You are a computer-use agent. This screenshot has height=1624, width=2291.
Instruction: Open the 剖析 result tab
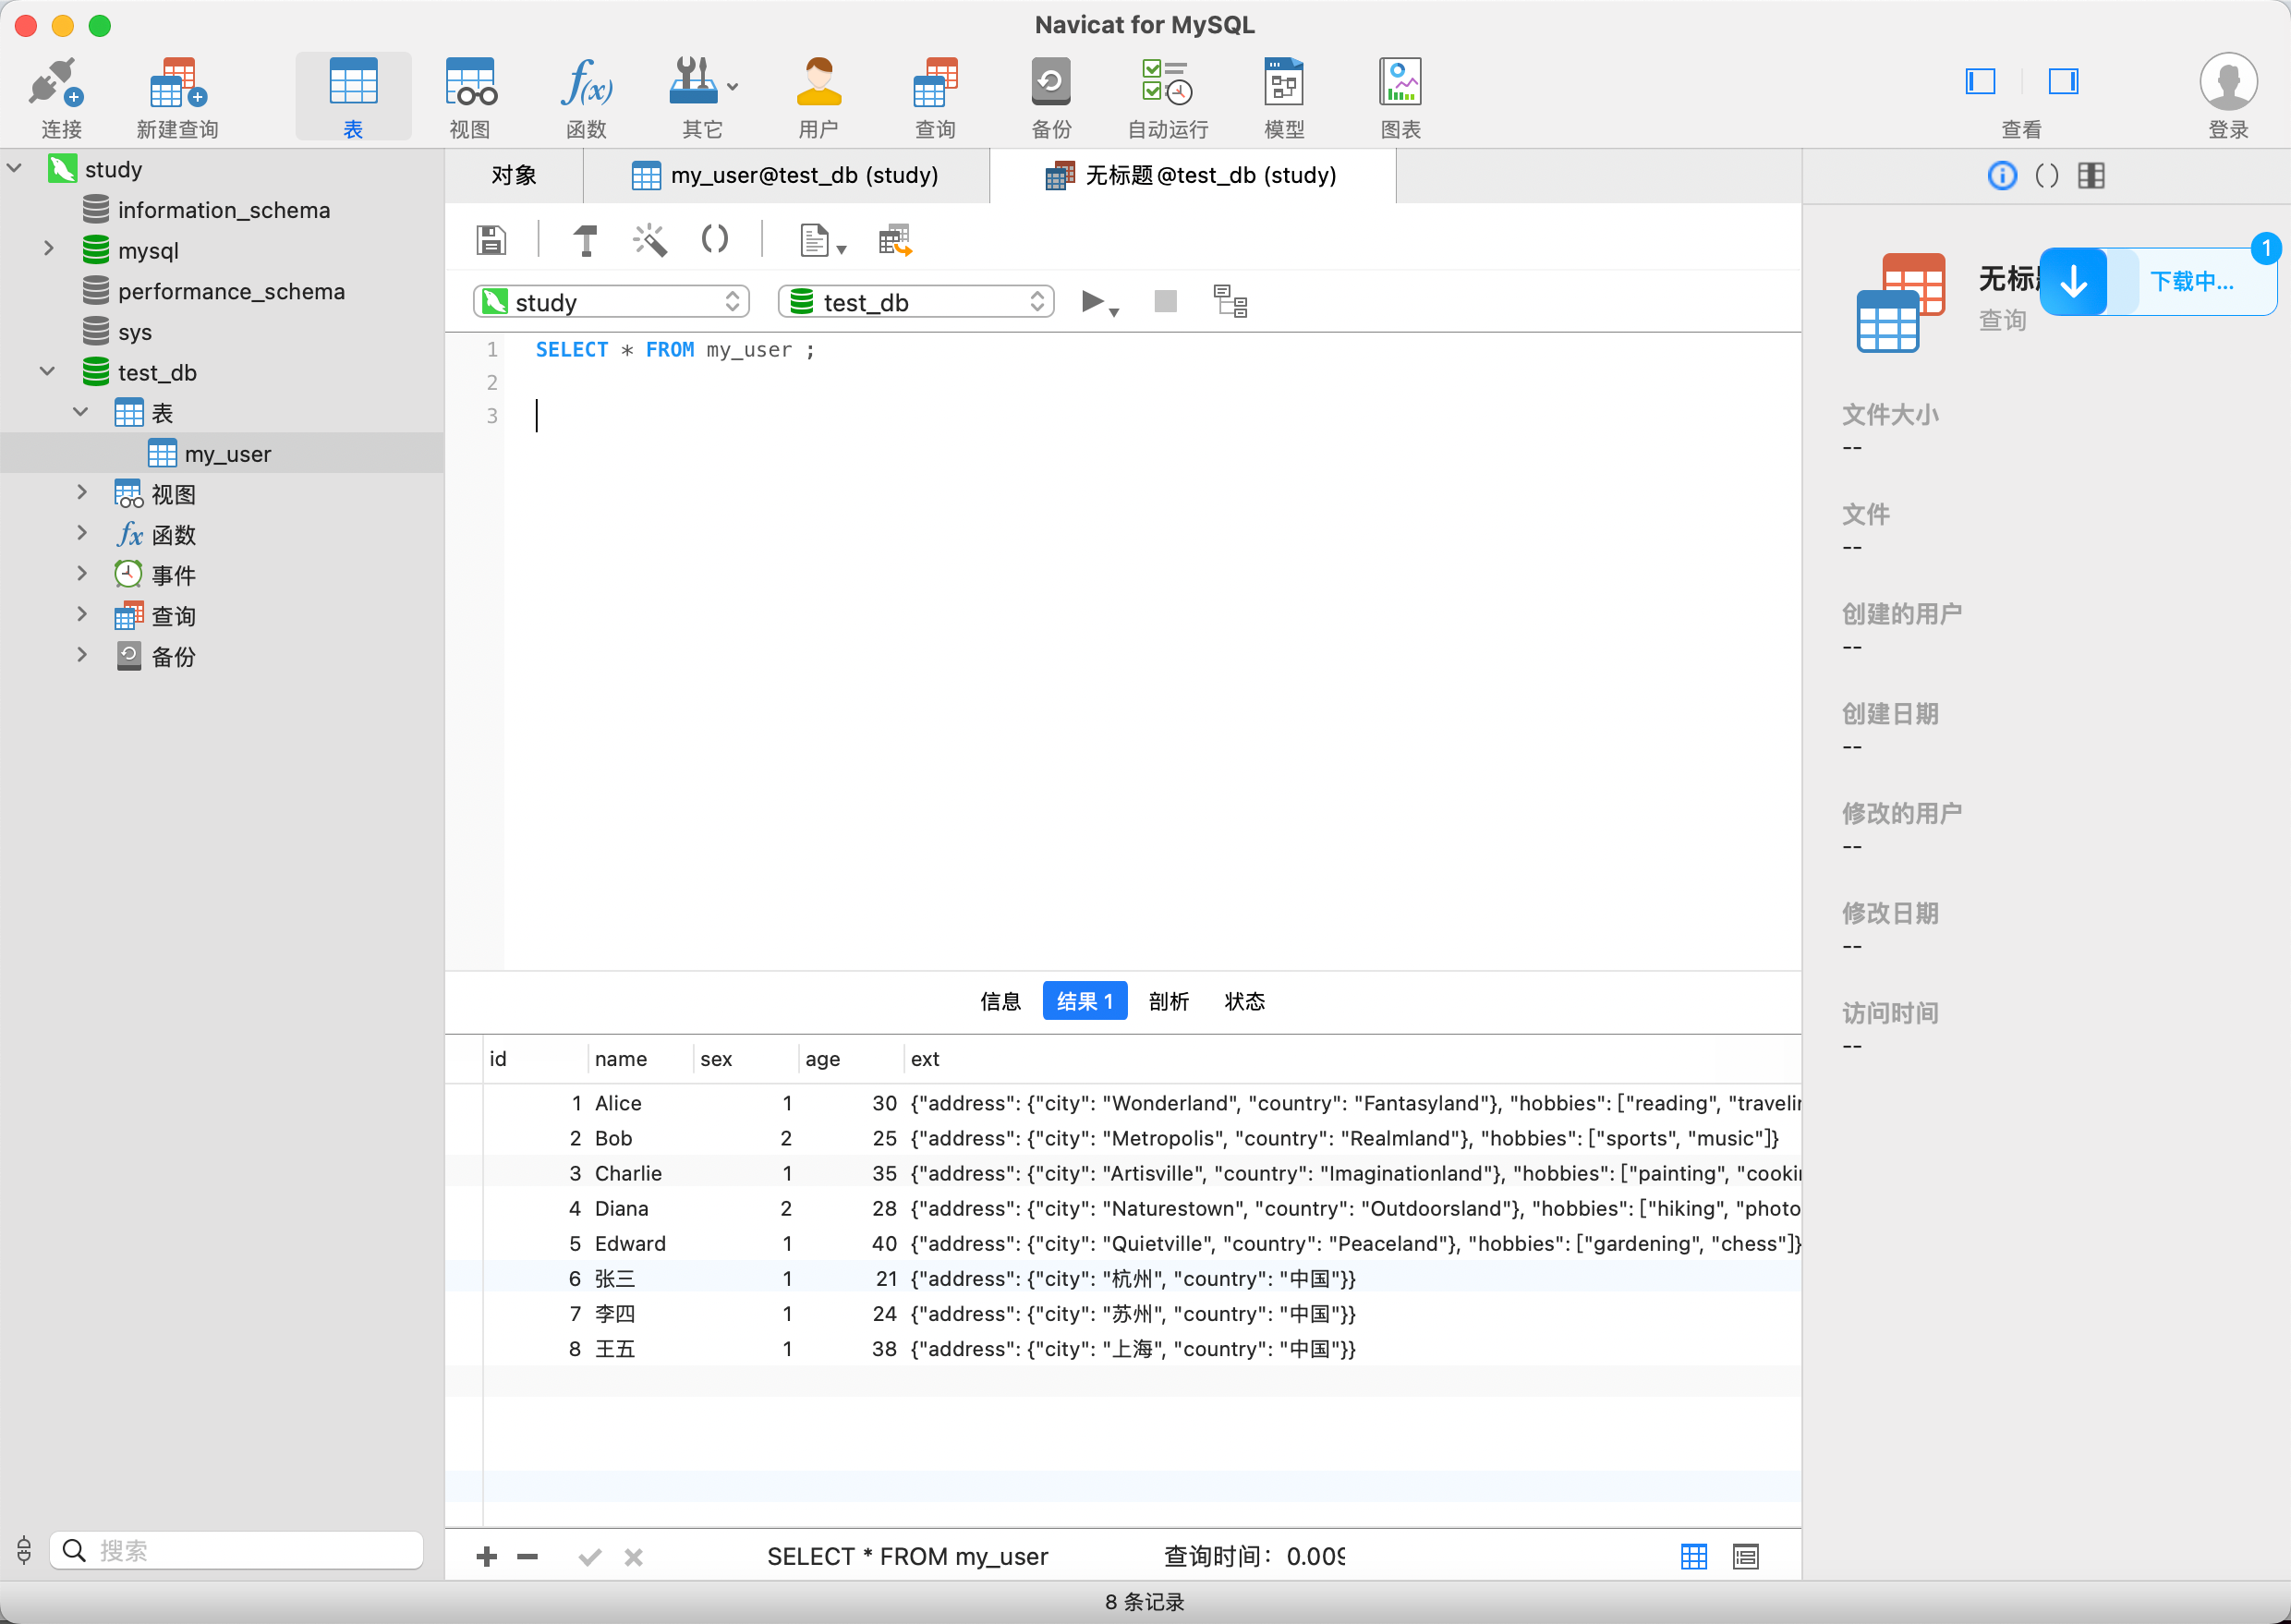pyautogui.click(x=1168, y=1001)
